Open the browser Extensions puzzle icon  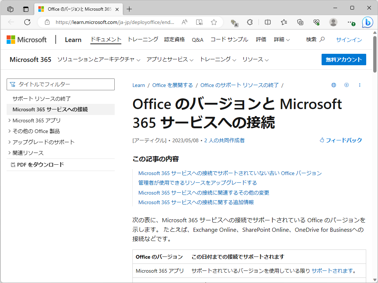pos(250,22)
